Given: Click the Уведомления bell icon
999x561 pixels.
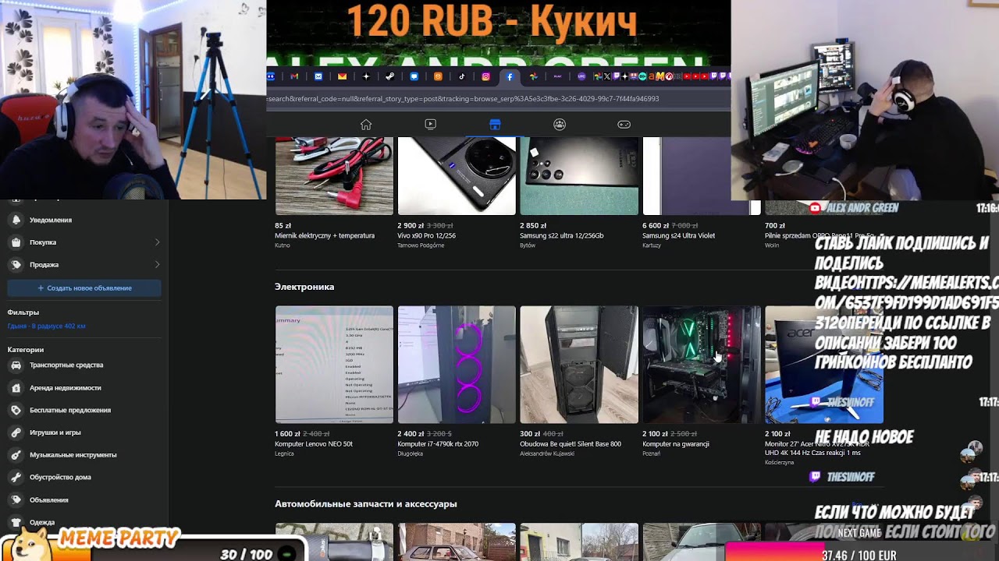Looking at the screenshot, I should tap(16, 220).
